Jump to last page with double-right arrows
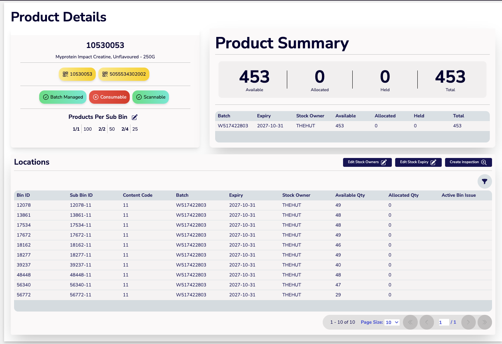This screenshot has width=502, height=344. pyautogui.click(x=485, y=322)
